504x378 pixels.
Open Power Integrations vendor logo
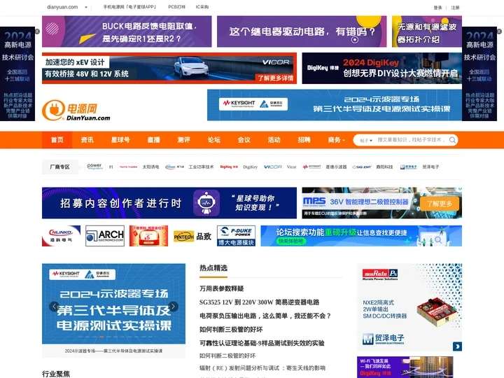tap(94, 167)
